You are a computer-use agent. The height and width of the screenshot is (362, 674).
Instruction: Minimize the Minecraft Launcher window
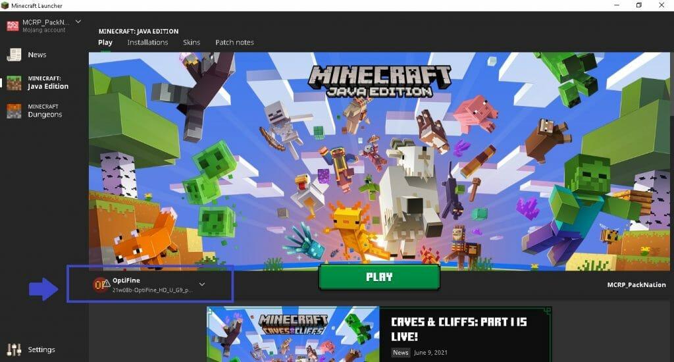coord(617,5)
